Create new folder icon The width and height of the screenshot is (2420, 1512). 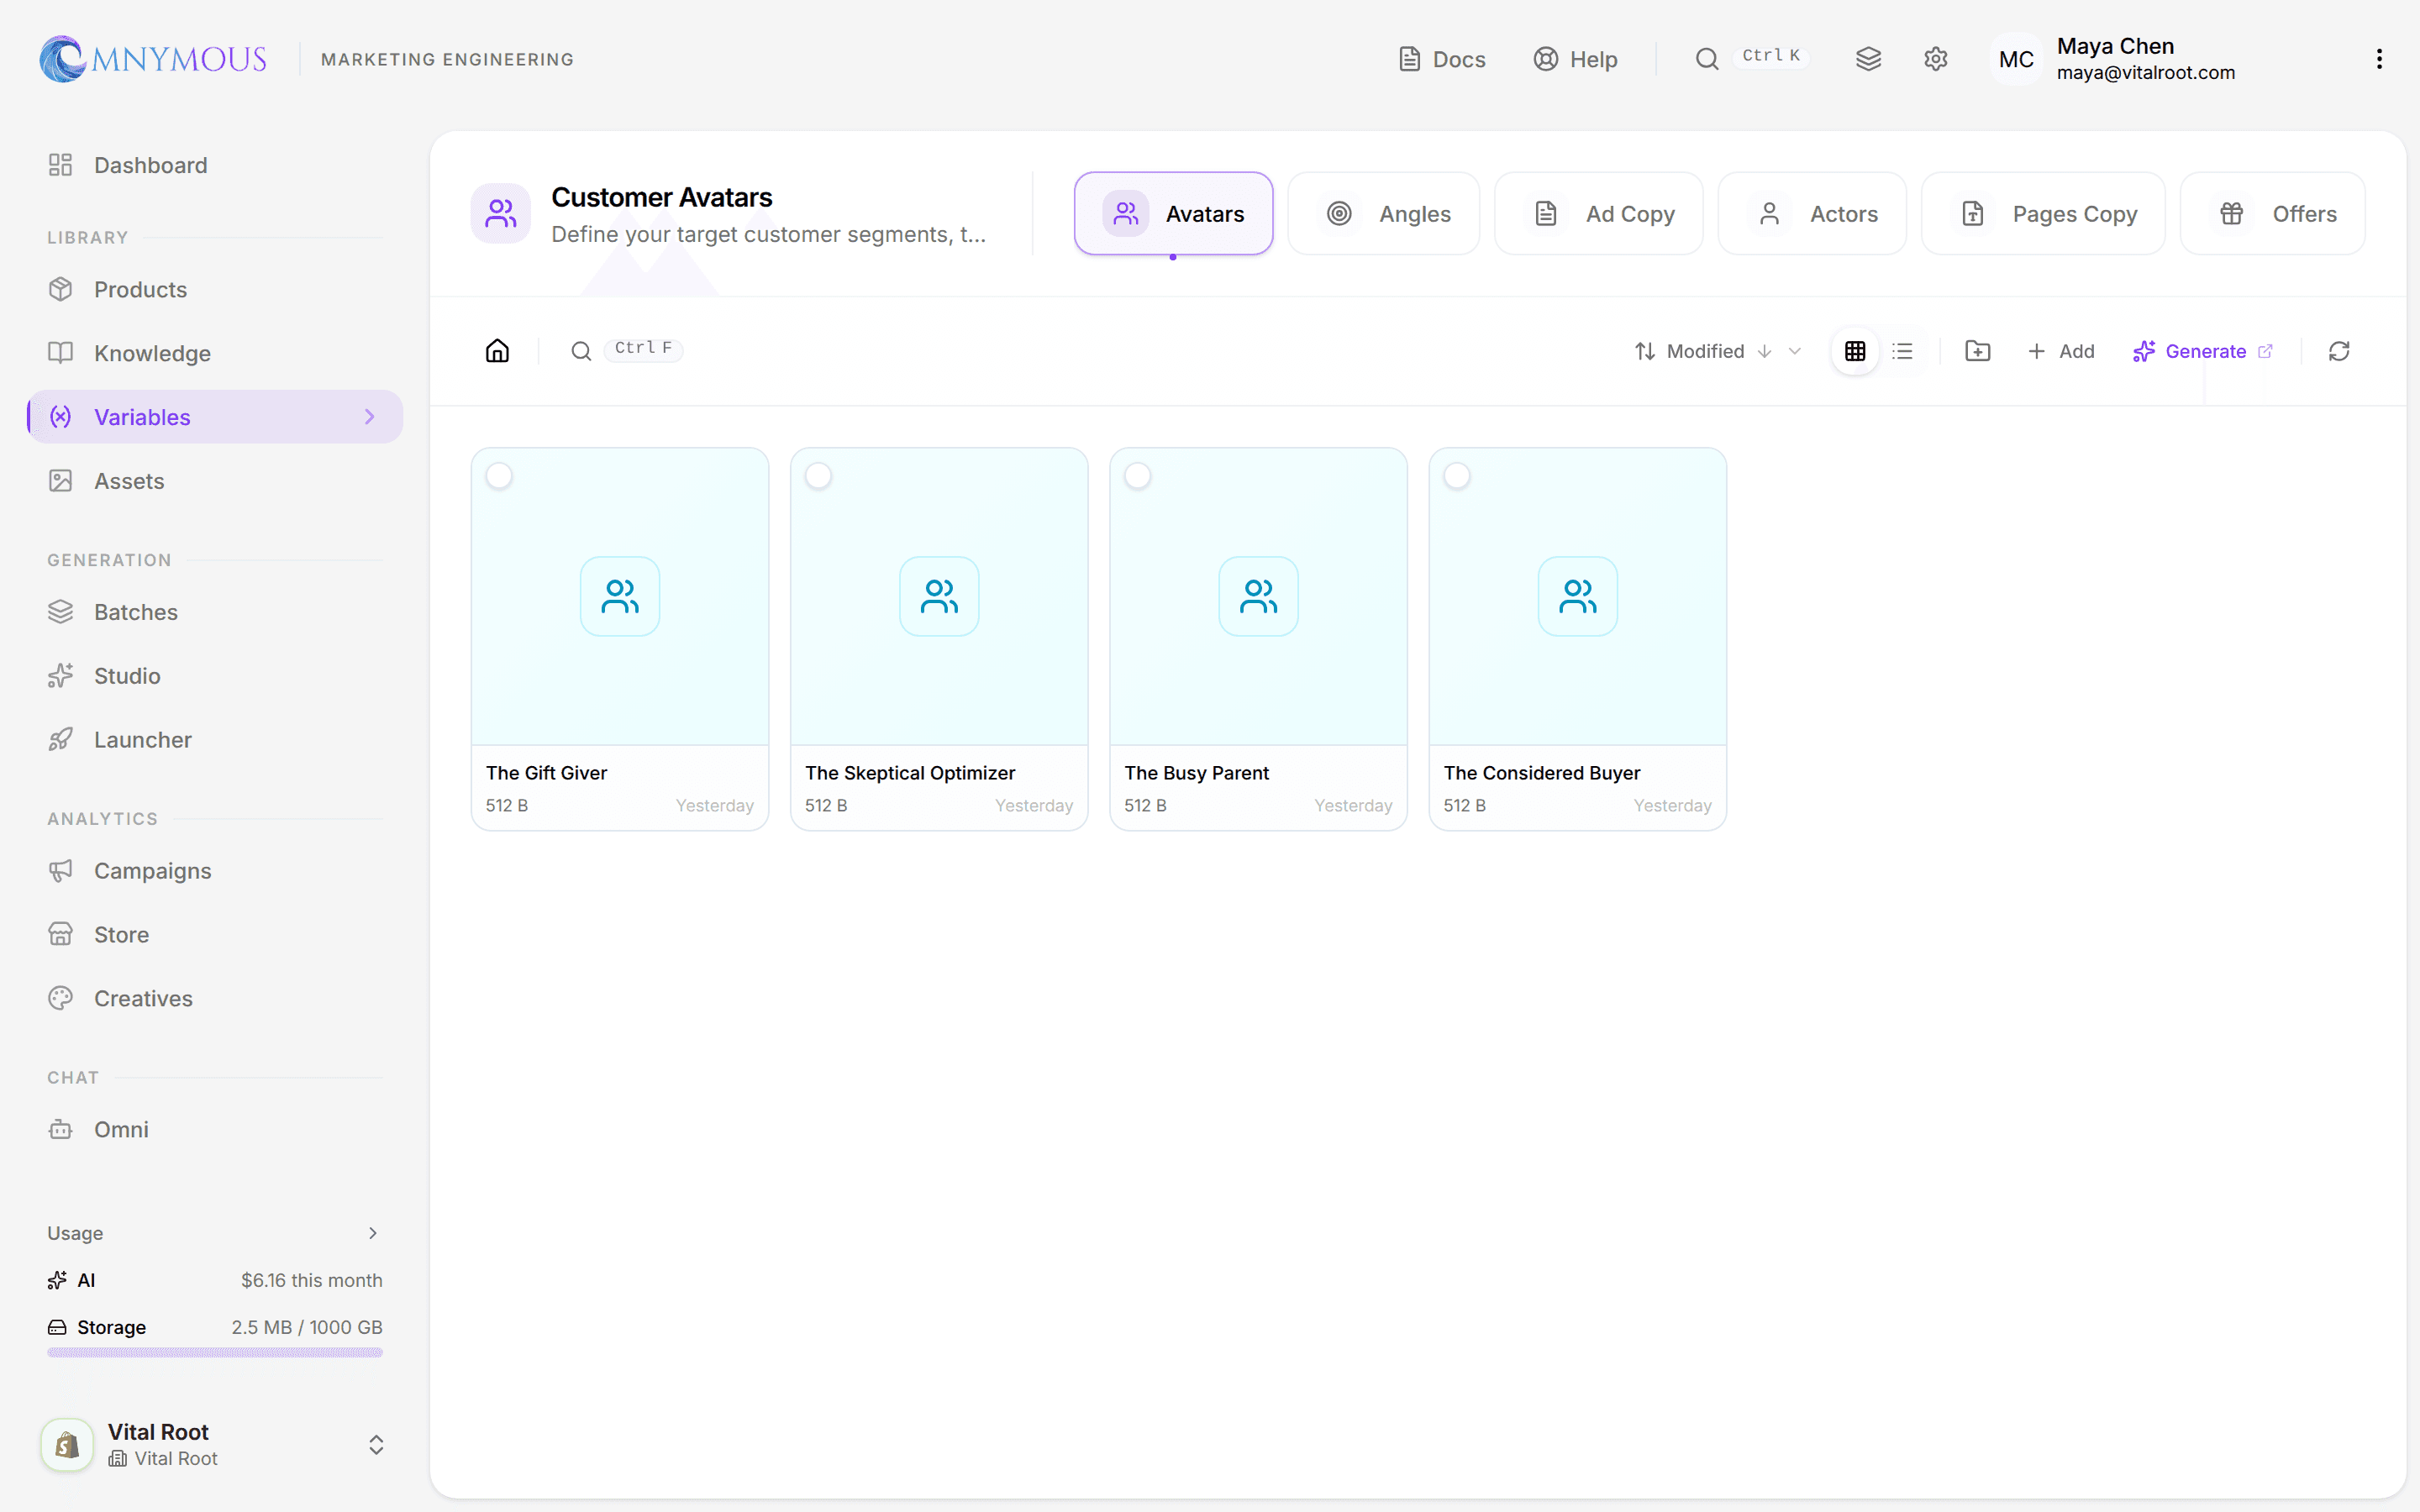(x=1977, y=351)
